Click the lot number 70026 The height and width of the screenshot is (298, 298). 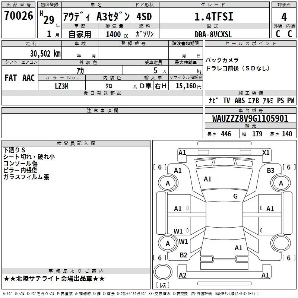coord(18,16)
